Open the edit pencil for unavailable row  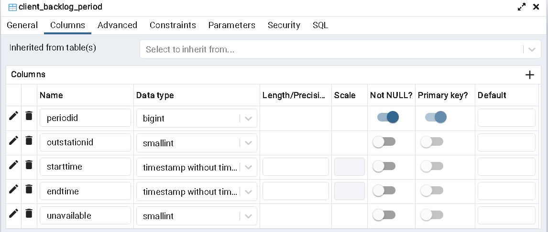point(13,213)
